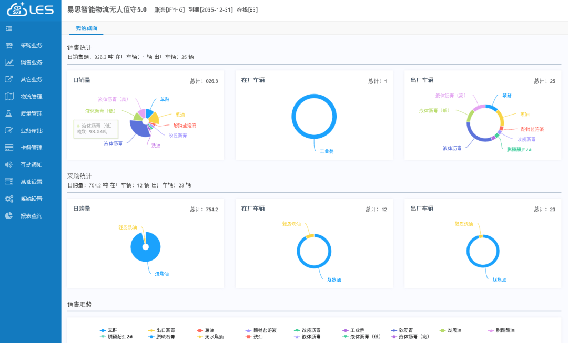Open 报表查询 via the pie chart icon
568x343 pixels.
(x=9, y=216)
